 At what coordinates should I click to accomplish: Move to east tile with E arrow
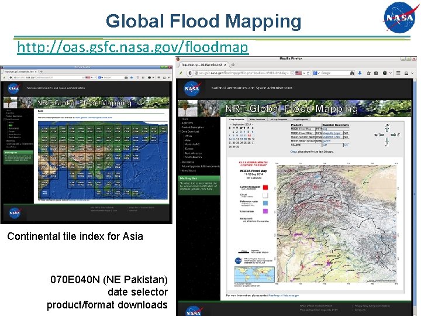pos(395,135)
